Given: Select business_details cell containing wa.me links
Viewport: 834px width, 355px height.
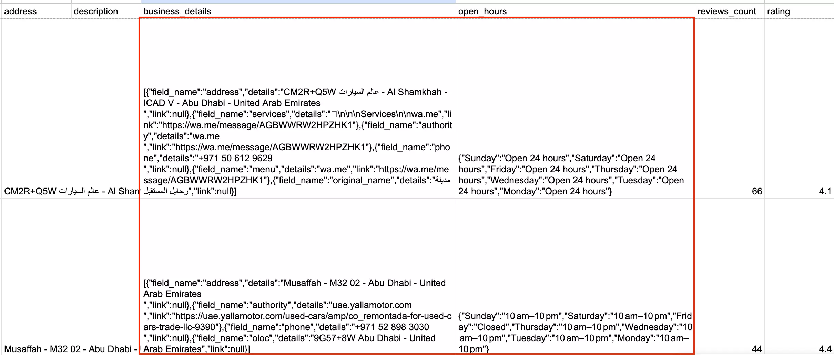Looking at the screenshot, I should (298, 108).
